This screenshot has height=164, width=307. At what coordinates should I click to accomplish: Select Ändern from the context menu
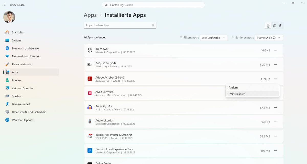tap(233, 87)
